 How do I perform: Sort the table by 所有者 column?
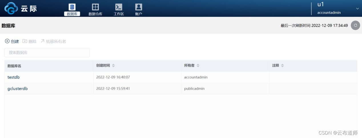coord(198,66)
